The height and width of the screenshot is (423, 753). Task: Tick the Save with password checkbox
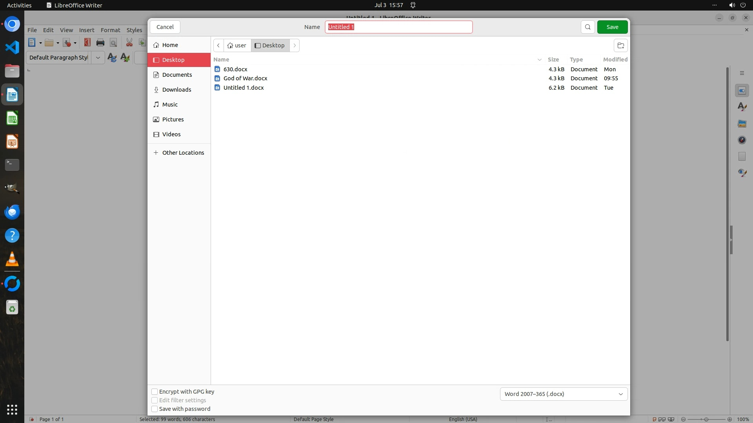coord(155,409)
